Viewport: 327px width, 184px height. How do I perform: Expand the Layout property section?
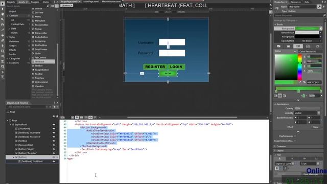(275, 151)
